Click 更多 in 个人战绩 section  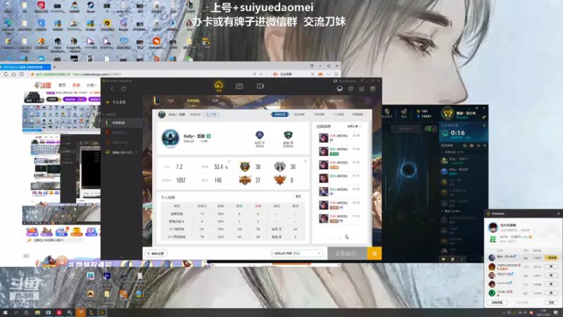pyautogui.click(x=298, y=197)
